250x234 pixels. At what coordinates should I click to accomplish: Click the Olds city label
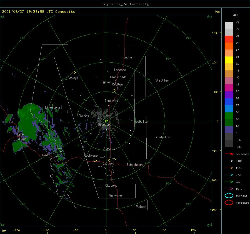[x=106, y=116]
